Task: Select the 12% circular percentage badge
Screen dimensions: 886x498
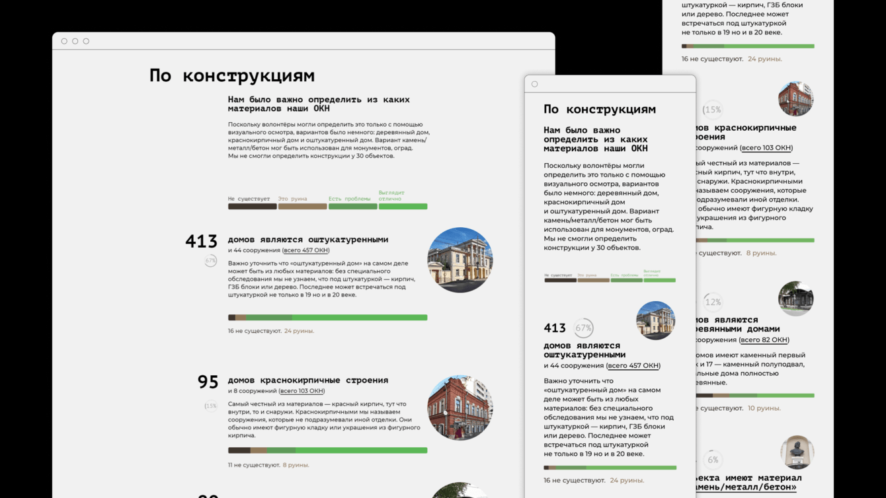Action: [x=713, y=302]
